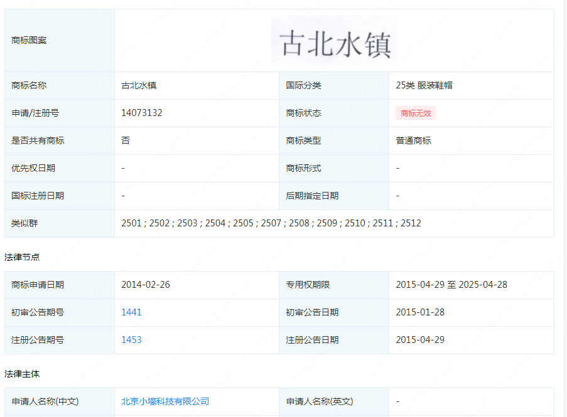Open registration announcement issue 1453 link

tap(131, 340)
